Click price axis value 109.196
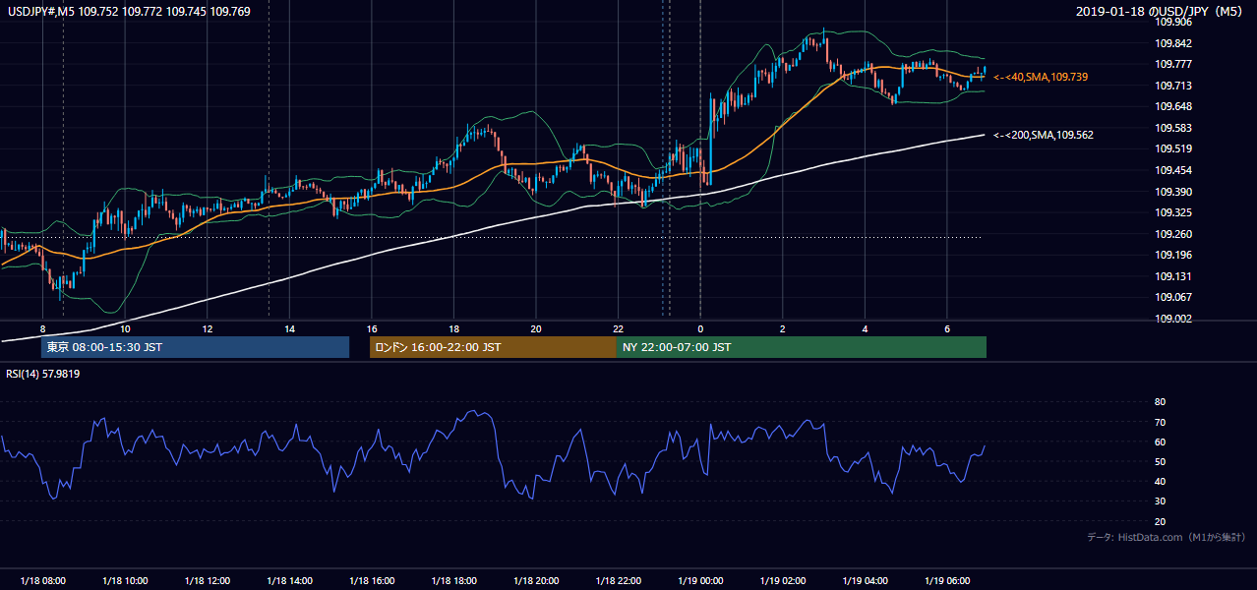Screen dimensions: 1257x590 (1173, 256)
